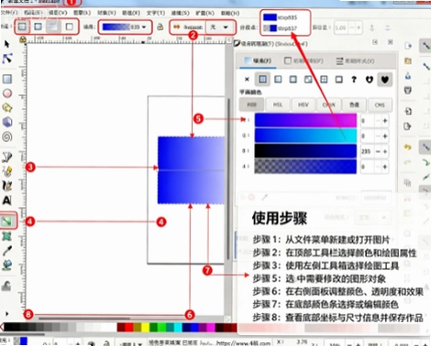The height and width of the screenshot is (346, 431).
Task: Choose Pattern paint type in panel
Action: (324, 80)
